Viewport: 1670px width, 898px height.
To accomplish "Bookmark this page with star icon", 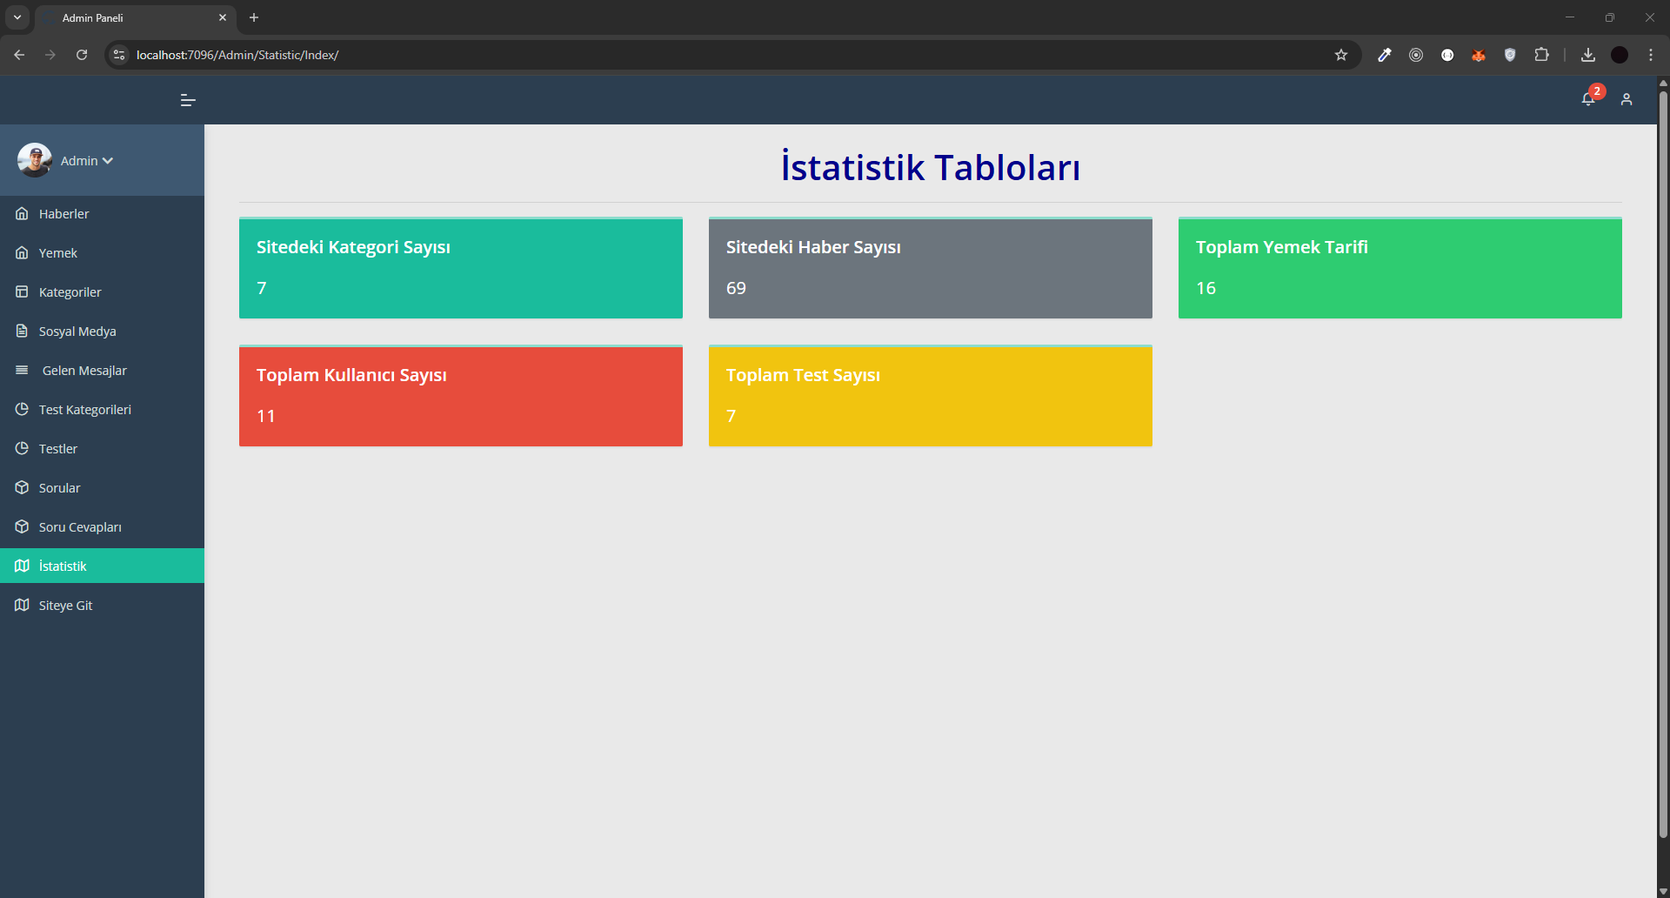I will click(1340, 55).
